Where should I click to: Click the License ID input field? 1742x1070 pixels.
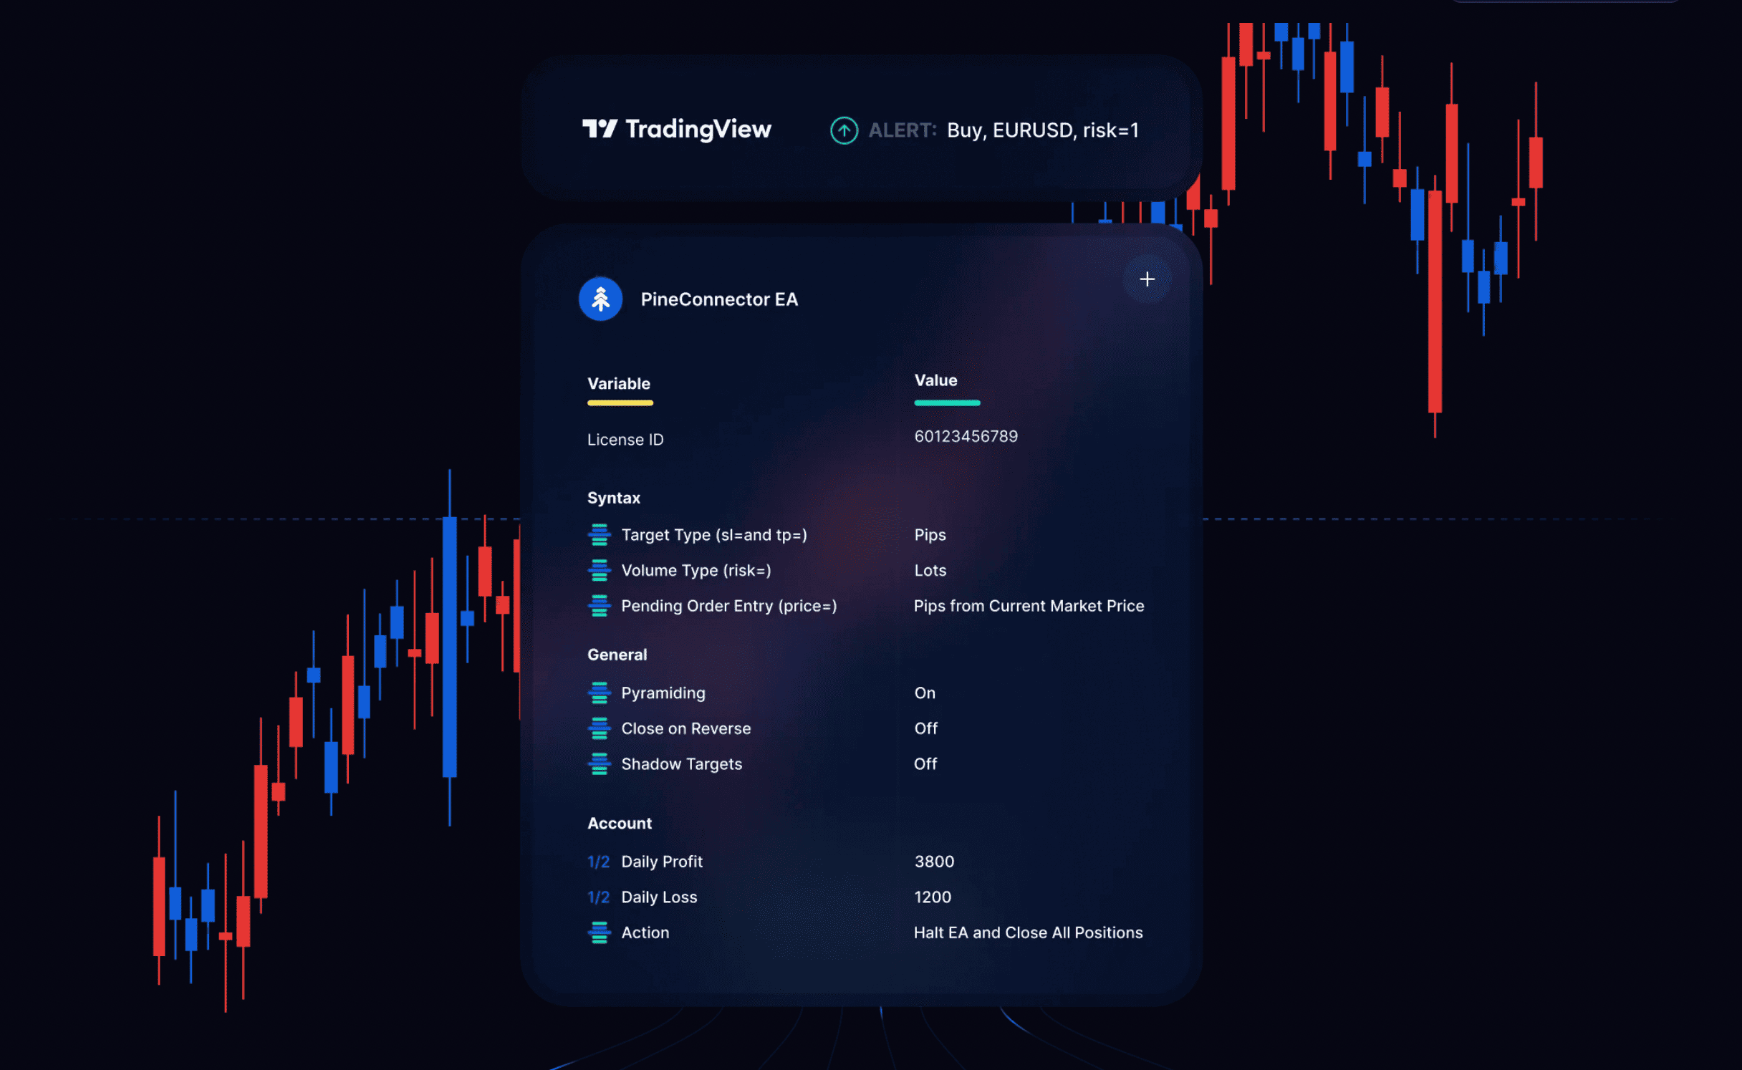[964, 435]
